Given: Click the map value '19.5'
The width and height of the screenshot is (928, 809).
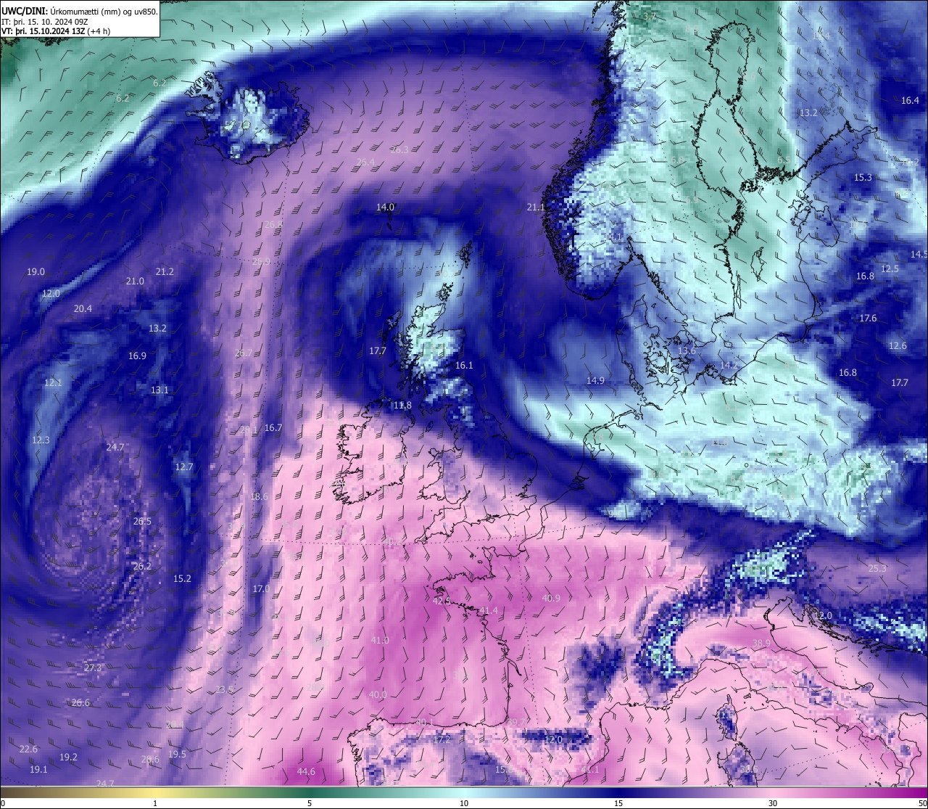Looking at the screenshot, I should point(177,754).
